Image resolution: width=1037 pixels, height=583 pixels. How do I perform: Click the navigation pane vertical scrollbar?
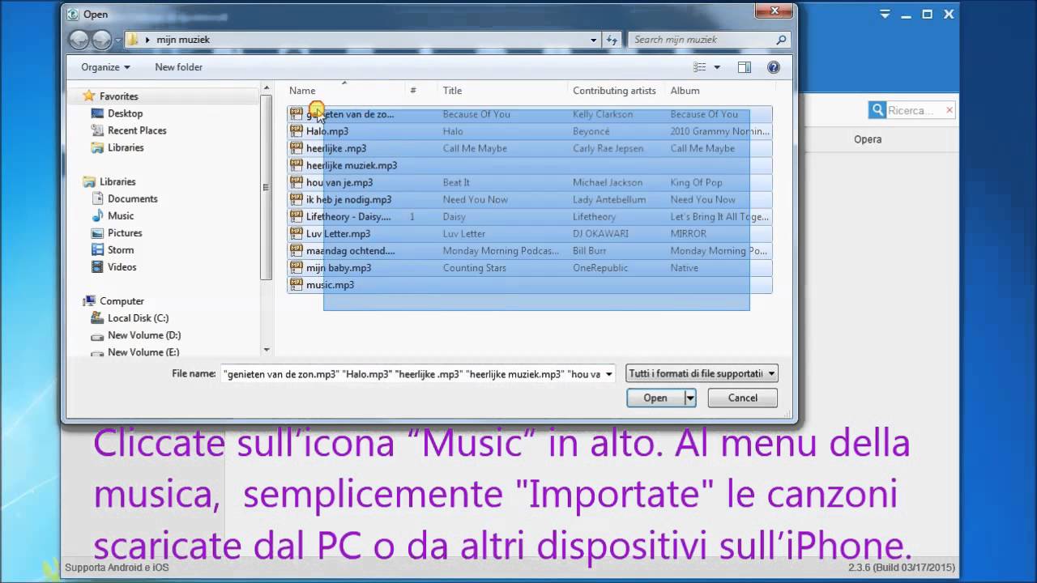(x=267, y=188)
